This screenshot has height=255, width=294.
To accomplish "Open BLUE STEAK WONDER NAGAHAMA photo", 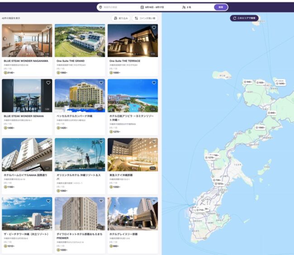I will 27,41.
